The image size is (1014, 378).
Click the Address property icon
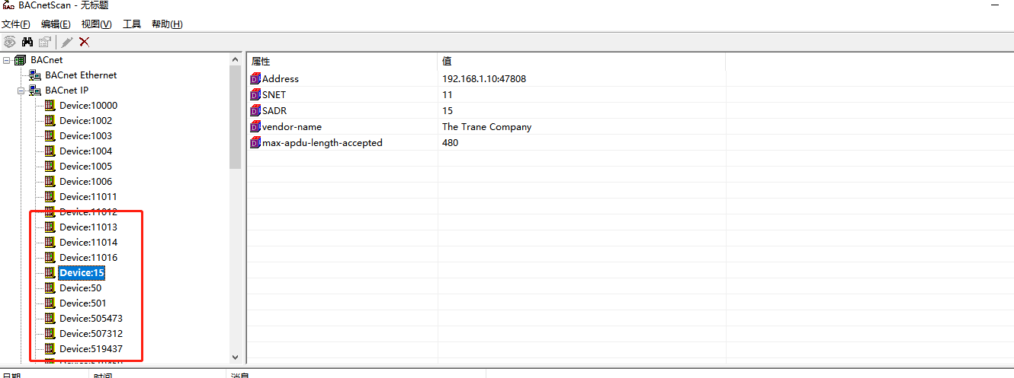click(x=255, y=78)
